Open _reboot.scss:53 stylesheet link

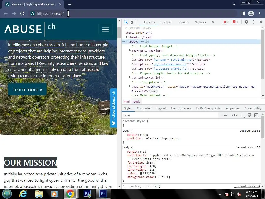click(247, 147)
